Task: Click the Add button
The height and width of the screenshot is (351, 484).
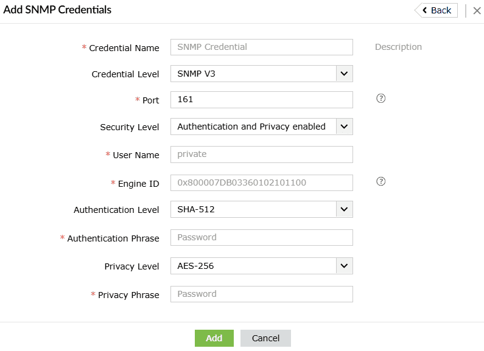Action: (x=214, y=338)
